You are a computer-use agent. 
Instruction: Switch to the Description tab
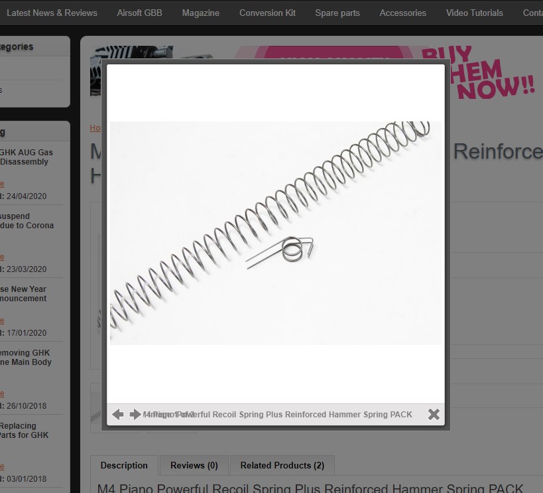(x=124, y=465)
